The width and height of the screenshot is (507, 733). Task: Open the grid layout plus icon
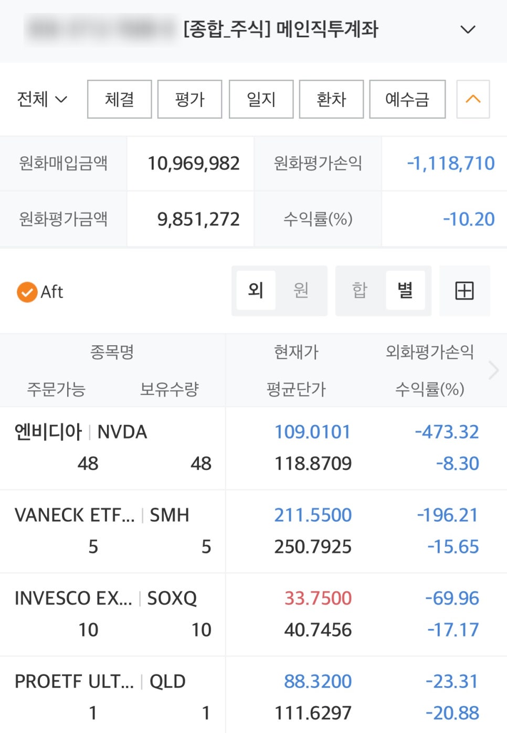pyautogui.click(x=464, y=291)
